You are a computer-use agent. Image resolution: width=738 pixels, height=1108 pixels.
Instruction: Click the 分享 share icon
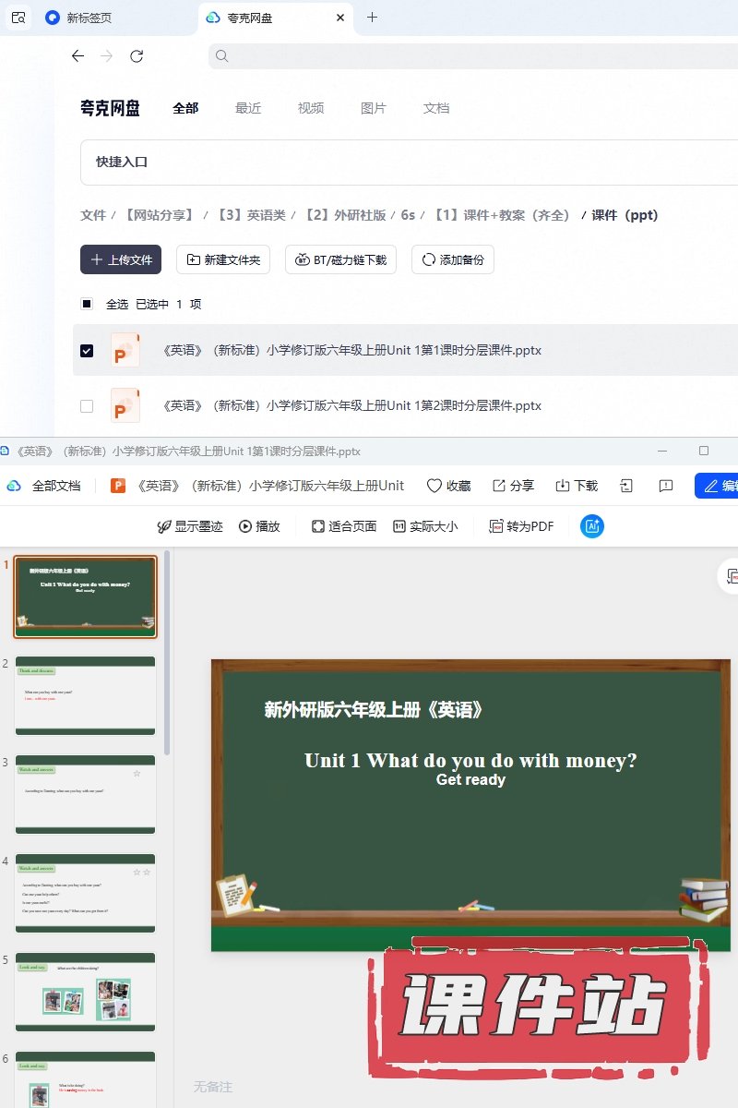499,486
